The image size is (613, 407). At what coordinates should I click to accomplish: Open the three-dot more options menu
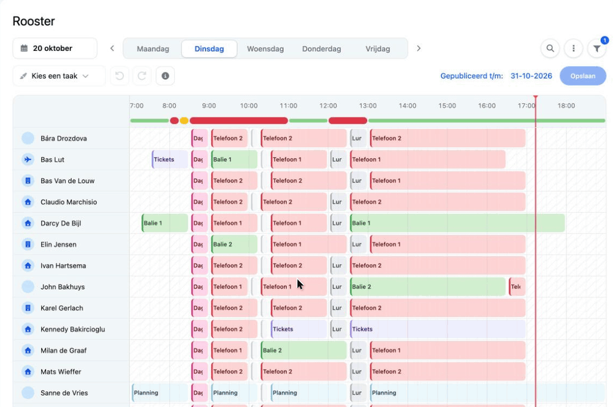(574, 48)
